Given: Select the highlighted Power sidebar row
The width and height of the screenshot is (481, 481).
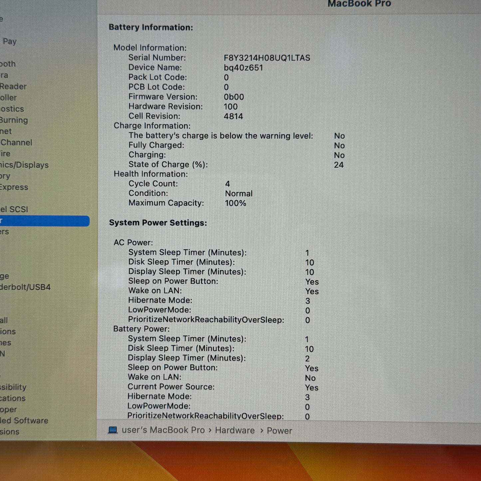Looking at the screenshot, I should [45, 221].
